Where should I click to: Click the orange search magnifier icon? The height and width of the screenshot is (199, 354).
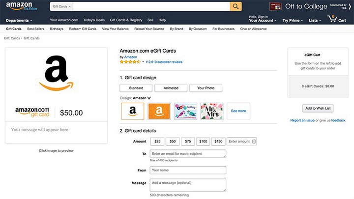point(236,6)
